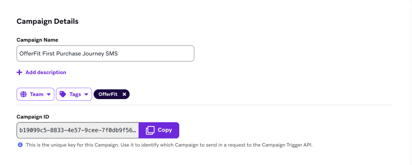Click the plus icon beside Add description

click(19, 72)
